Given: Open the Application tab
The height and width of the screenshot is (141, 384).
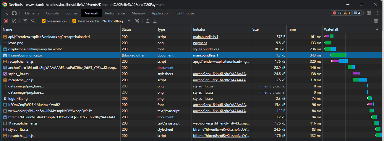Looking at the screenshot, I should (161, 13).
